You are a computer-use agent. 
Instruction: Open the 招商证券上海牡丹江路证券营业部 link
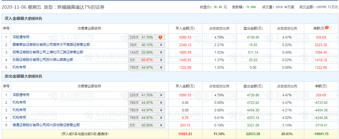(48, 52)
